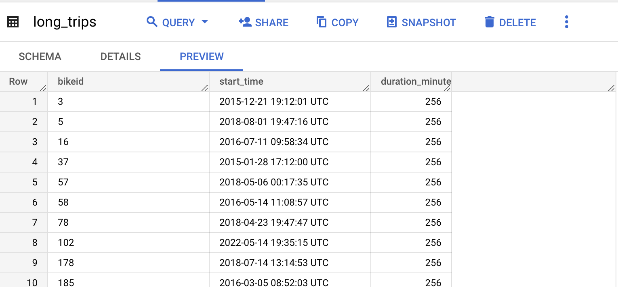Click the SNAPSHOT button label
The height and width of the screenshot is (287, 618).
[x=429, y=23]
